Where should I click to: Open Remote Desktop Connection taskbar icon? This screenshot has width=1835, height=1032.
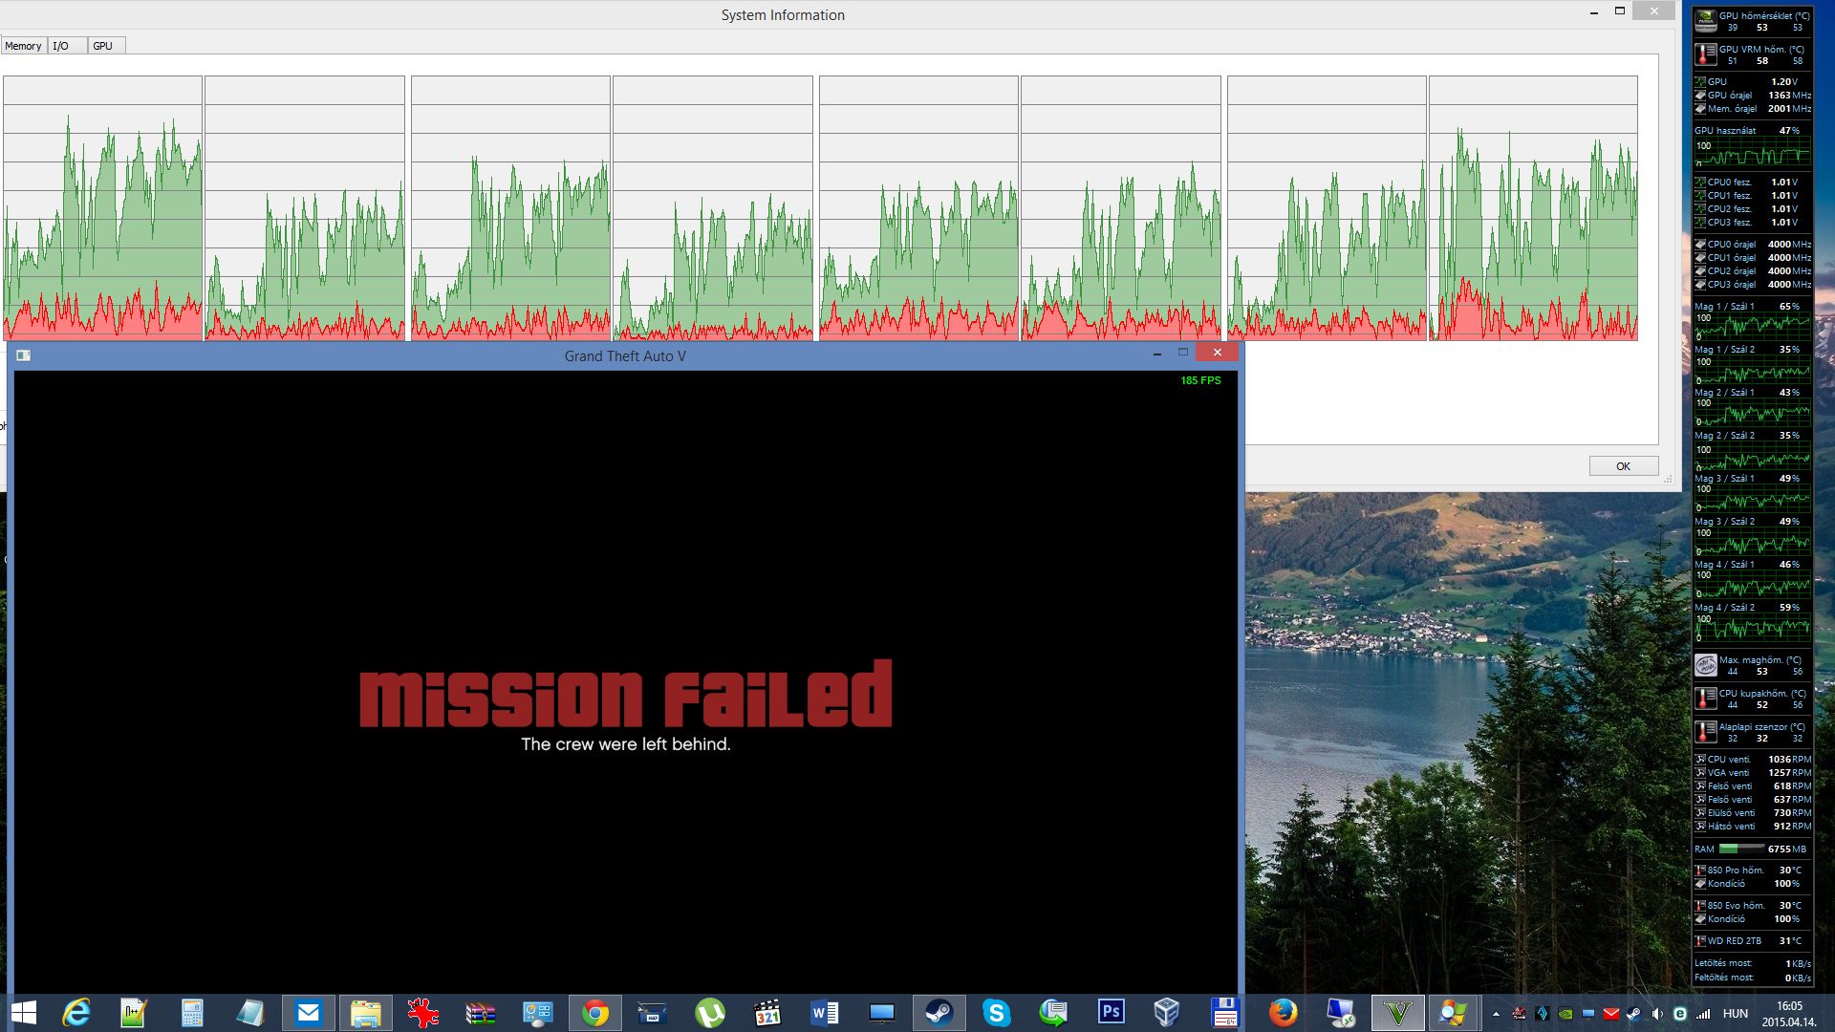1340,1013
